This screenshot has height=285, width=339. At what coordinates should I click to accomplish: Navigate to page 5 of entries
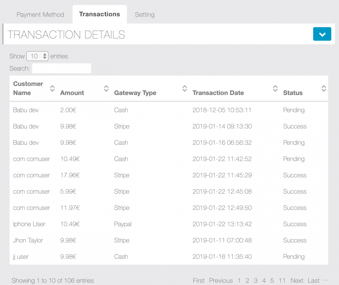272,281
